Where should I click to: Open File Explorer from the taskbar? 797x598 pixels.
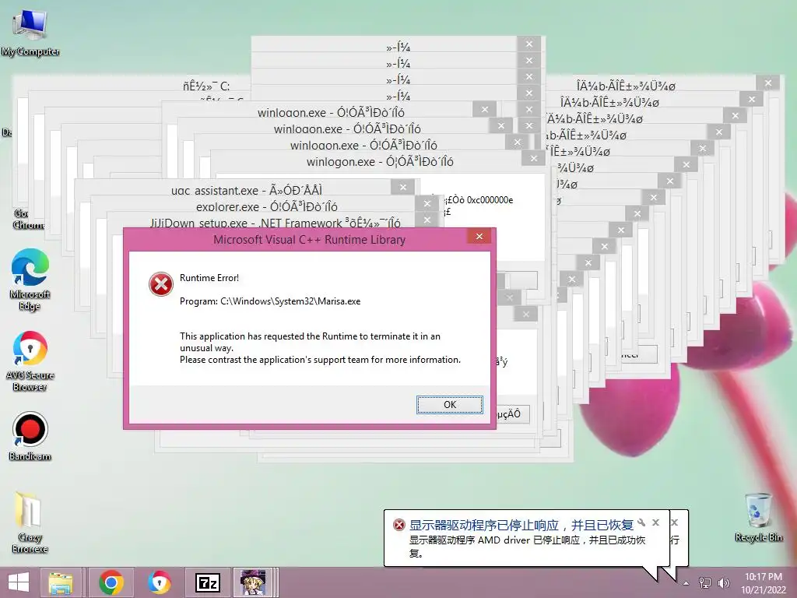coord(61,582)
